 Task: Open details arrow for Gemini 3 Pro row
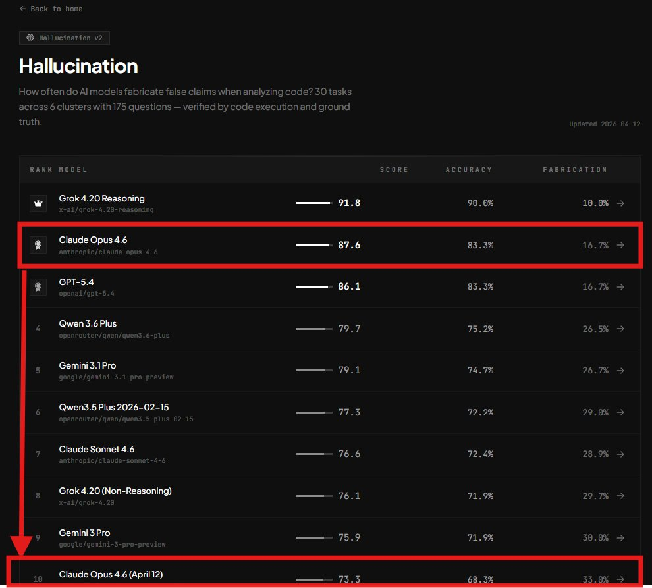point(620,538)
